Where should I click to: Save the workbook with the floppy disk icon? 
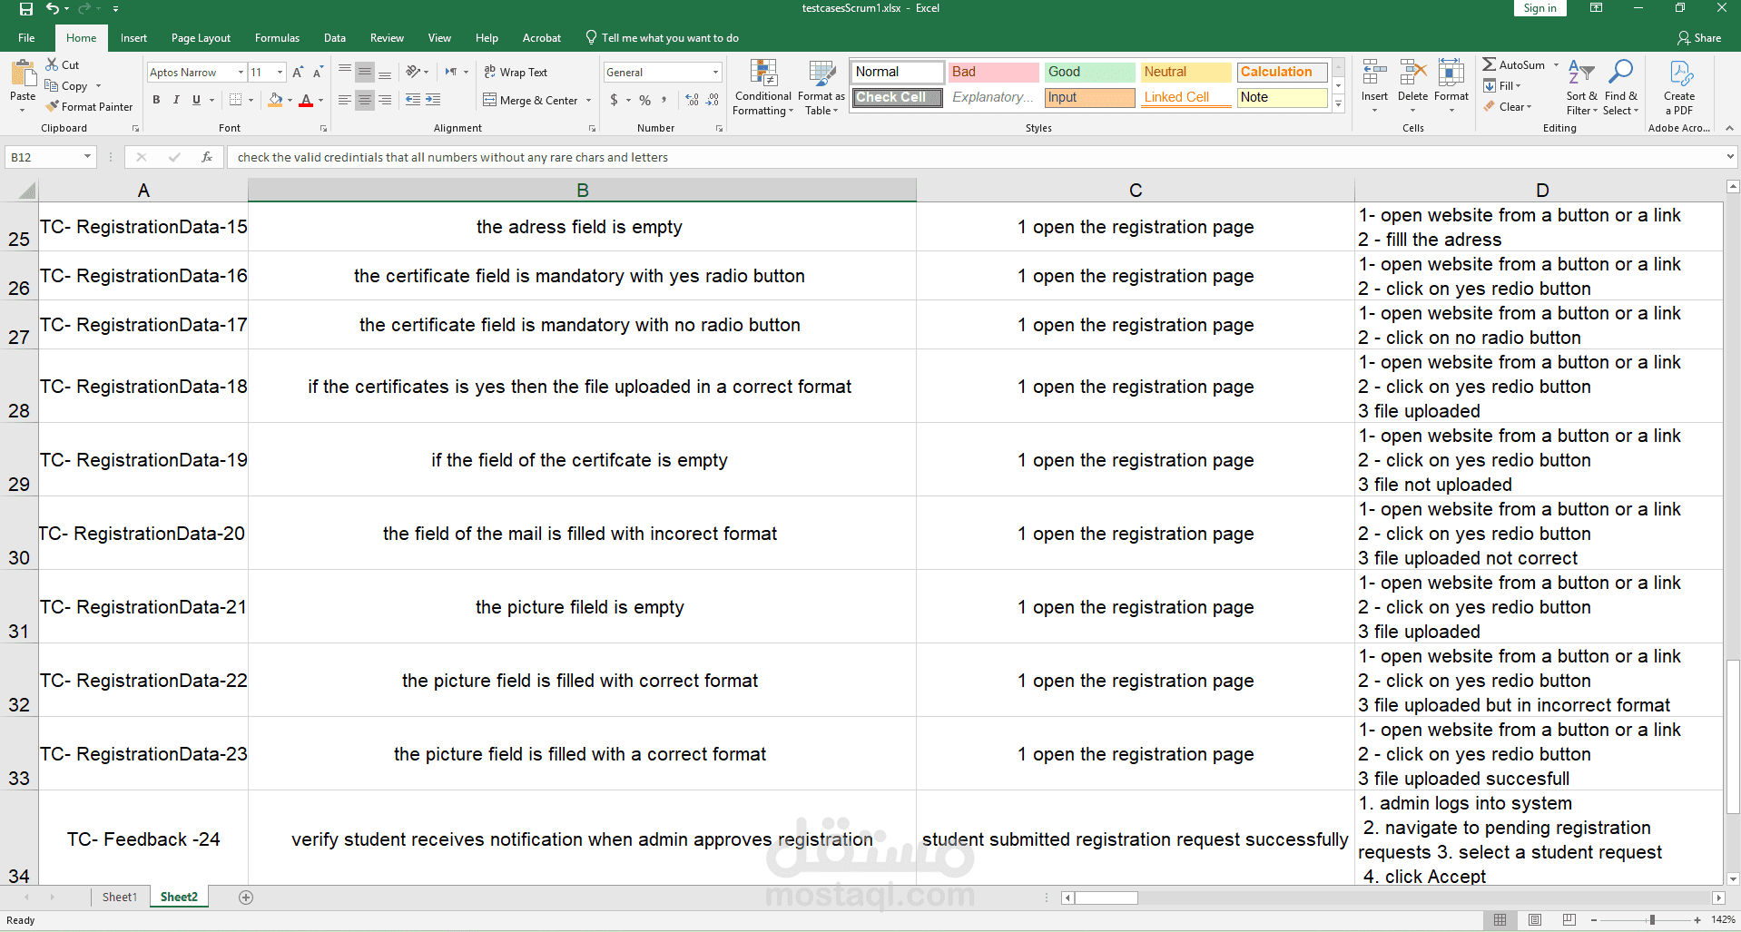[26, 9]
